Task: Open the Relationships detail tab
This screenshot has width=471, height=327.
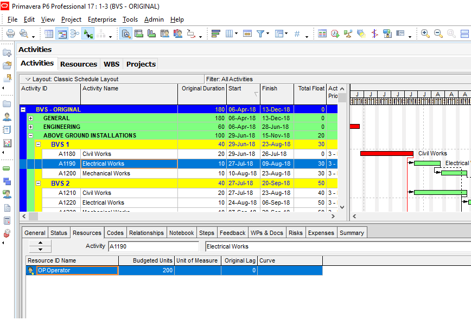Action: coord(147,233)
